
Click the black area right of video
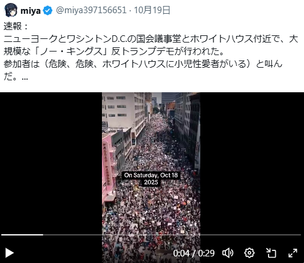coord(252,160)
